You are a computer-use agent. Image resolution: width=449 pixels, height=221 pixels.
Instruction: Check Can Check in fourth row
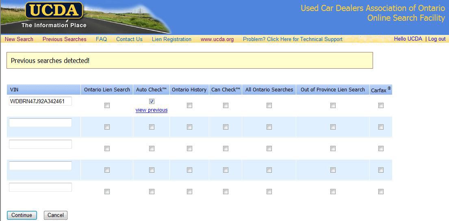(x=226, y=170)
